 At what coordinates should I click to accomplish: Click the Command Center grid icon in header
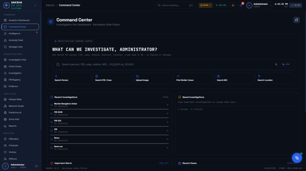click(51, 22)
